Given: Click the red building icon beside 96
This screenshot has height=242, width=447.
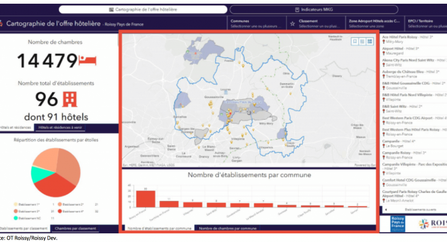Looking at the screenshot, I should point(70,99).
